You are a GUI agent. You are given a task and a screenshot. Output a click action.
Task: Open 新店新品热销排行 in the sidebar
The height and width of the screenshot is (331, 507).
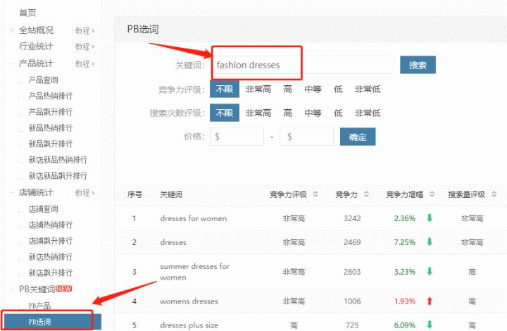(58, 160)
